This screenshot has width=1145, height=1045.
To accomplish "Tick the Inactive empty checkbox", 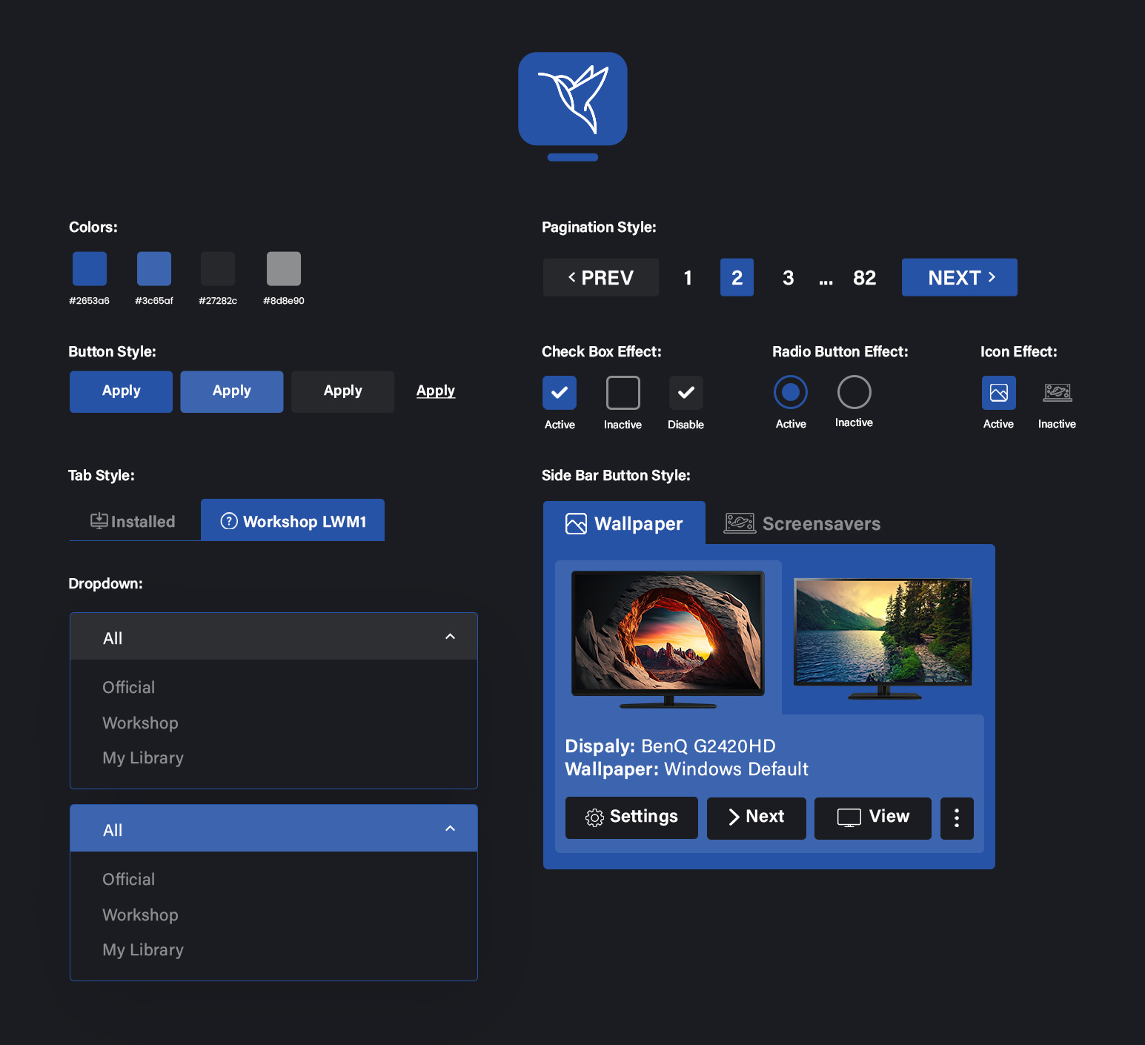I will pyautogui.click(x=623, y=392).
